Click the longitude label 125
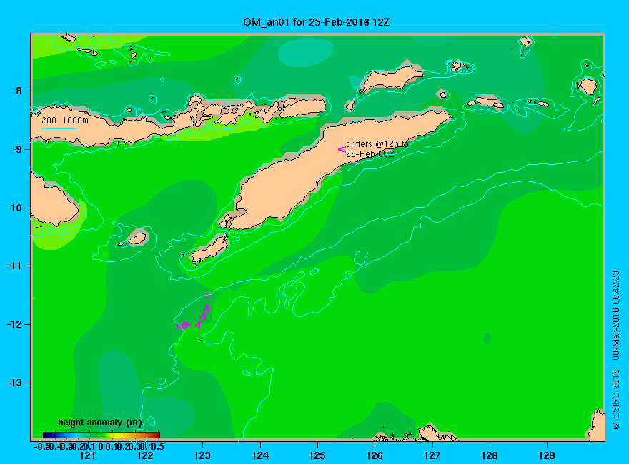The image size is (629, 464). click(x=317, y=455)
